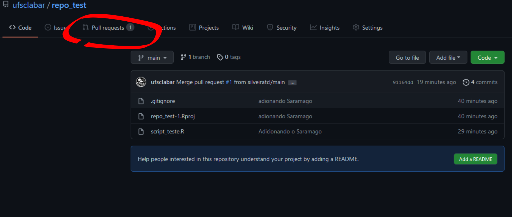Open the Projects tab
The width and height of the screenshot is (512, 217).
(204, 27)
